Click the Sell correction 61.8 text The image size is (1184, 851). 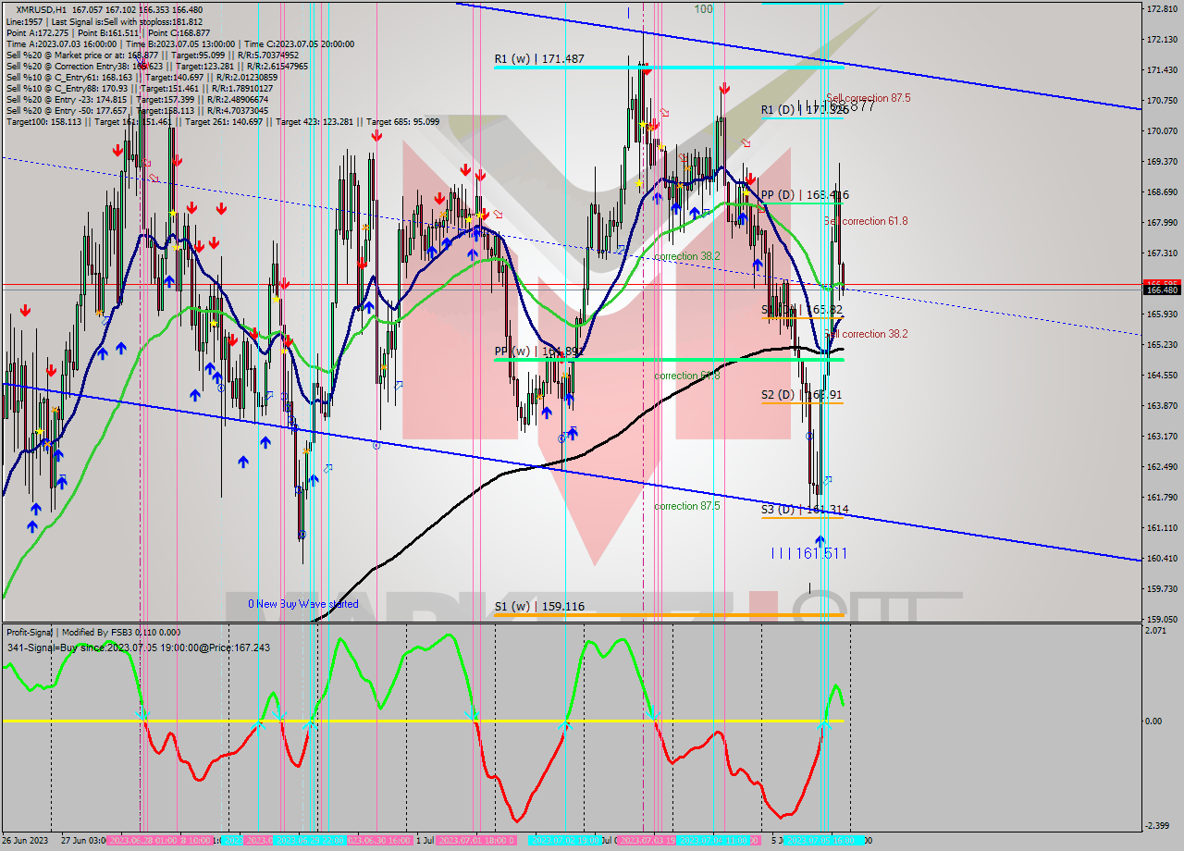click(867, 221)
